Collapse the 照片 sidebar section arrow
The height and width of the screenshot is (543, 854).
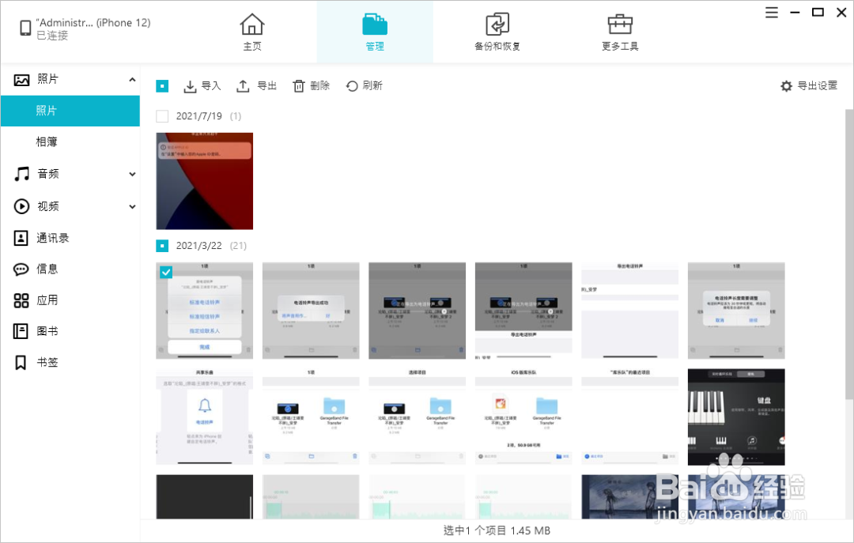(132, 80)
